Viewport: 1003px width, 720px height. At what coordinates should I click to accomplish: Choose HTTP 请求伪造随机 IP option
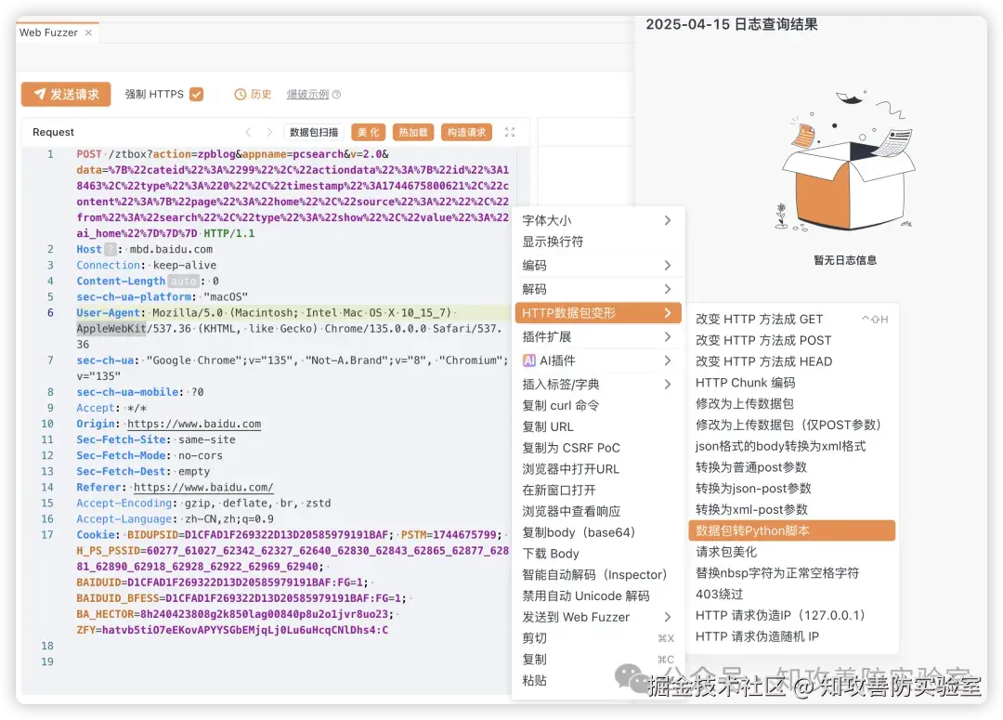(792, 635)
